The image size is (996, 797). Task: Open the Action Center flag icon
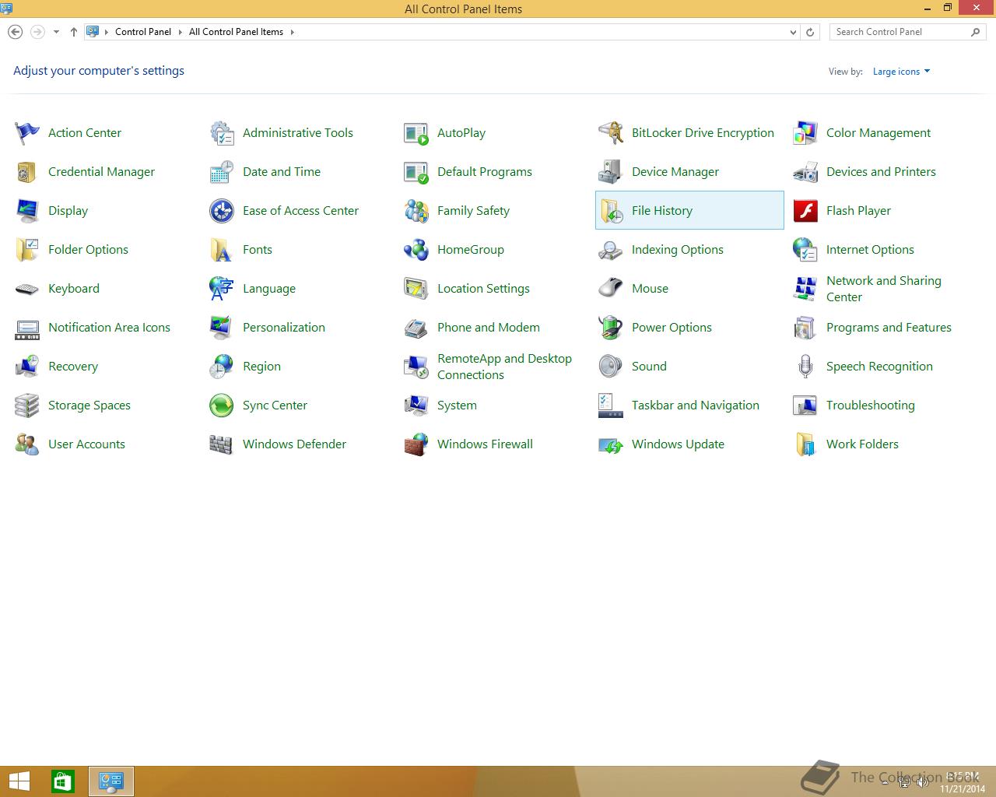[27, 133]
